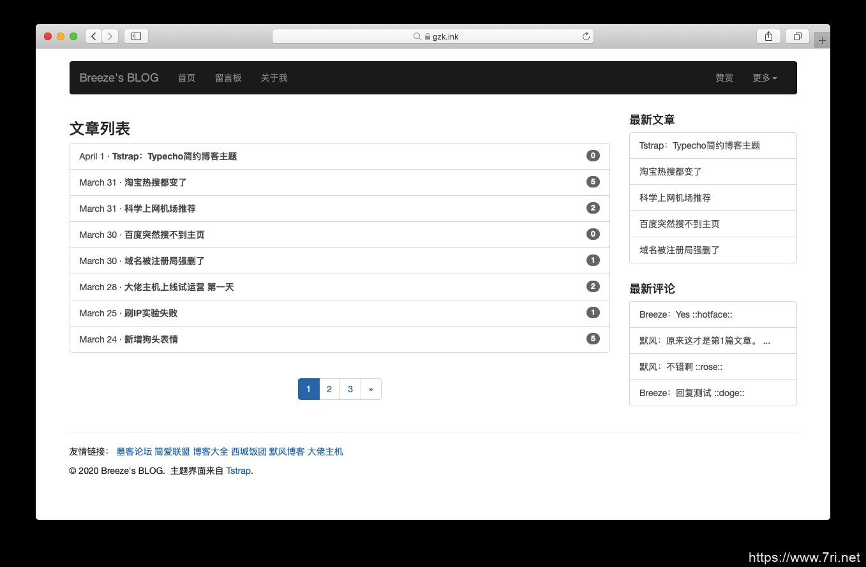Open article Tstrap：Typecho简约博客主题 in main list
This screenshot has height=567, width=866.
tap(174, 156)
